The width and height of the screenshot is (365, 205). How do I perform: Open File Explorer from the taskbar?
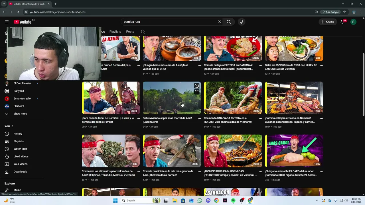pyautogui.click(x=175, y=200)
